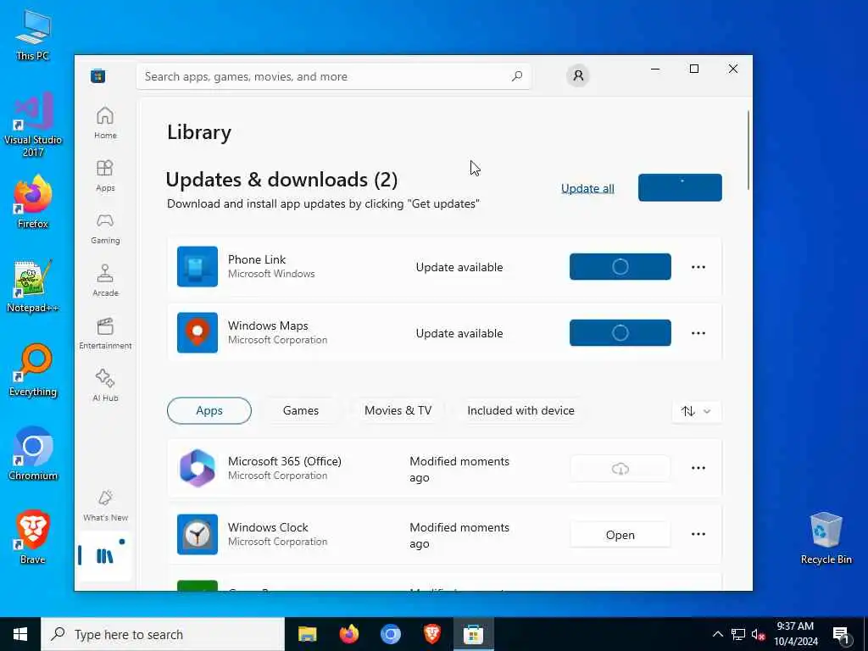Select the Library icon in sidebar
Screen dimensions: 868x651
104,556
